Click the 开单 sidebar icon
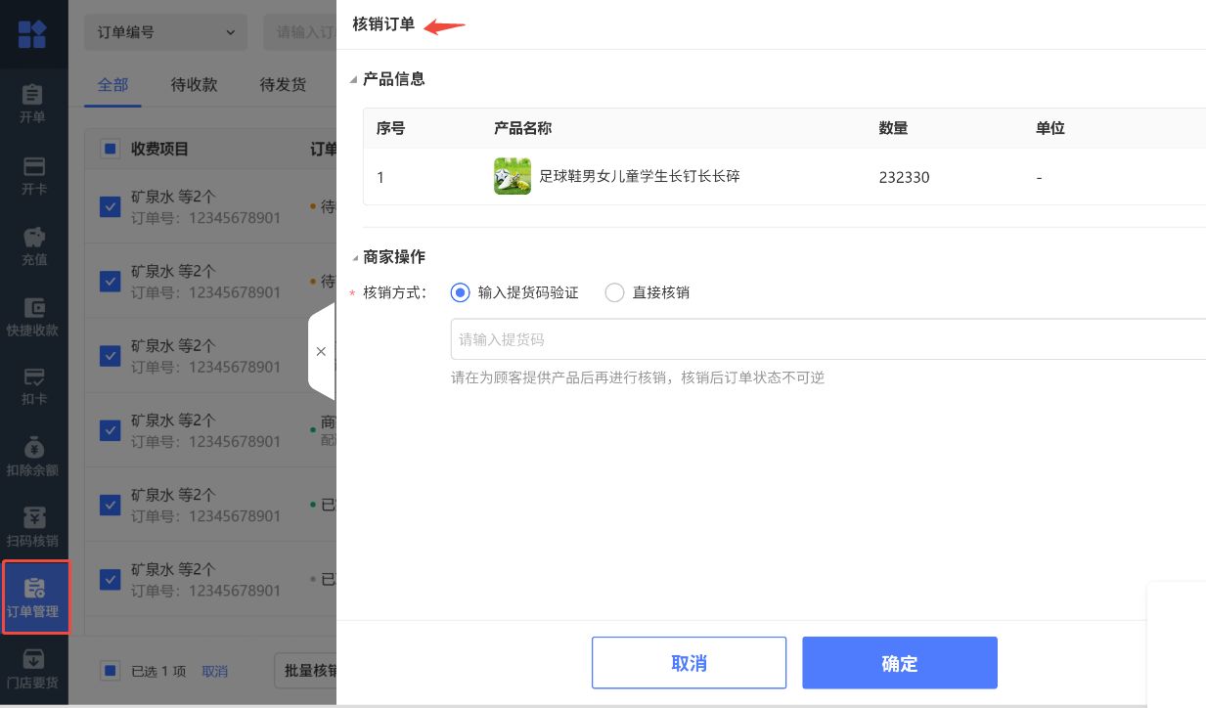Viewport: 1206px width, 708px height. coord(33,95)
